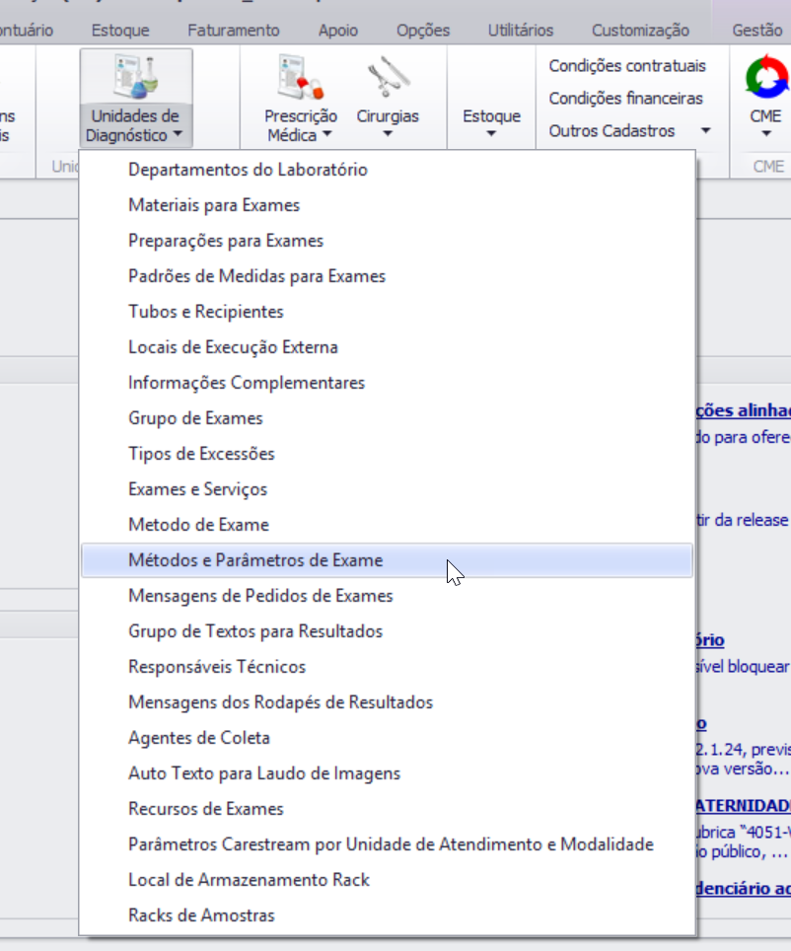This screenshot has width=791, height=951.
Task: Open the Opções tab
Action: pyautogui.click(x=423, y=30)
